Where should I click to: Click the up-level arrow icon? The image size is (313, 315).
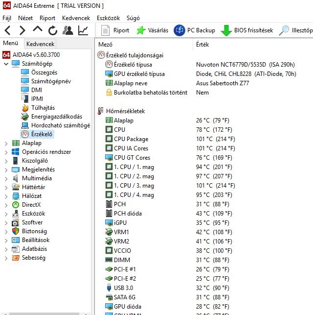tap(38, 29)
